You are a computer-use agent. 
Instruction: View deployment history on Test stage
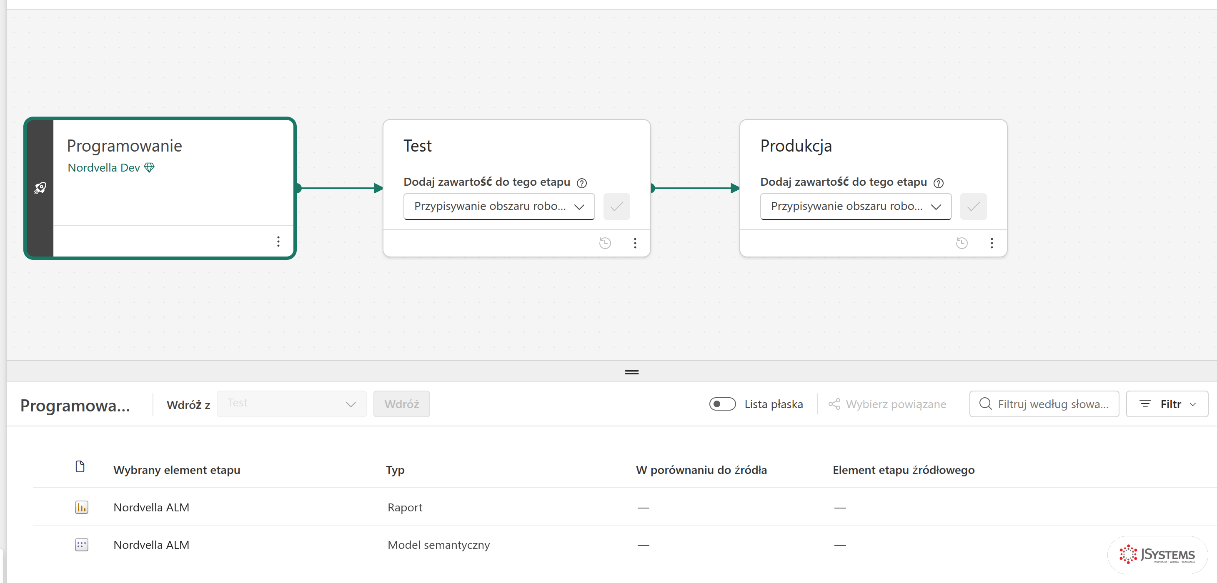tap(605, 243)
